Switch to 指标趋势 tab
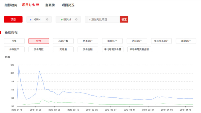 coord(11,5)
